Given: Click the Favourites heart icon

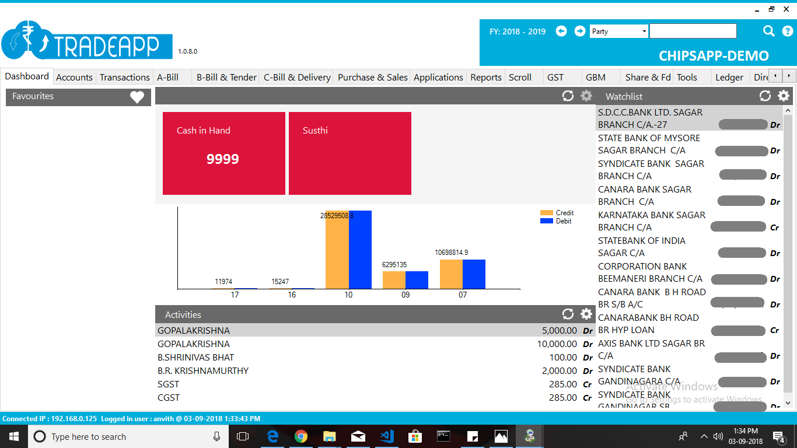Looking at the screenshot, I should (x=137, y=97).
